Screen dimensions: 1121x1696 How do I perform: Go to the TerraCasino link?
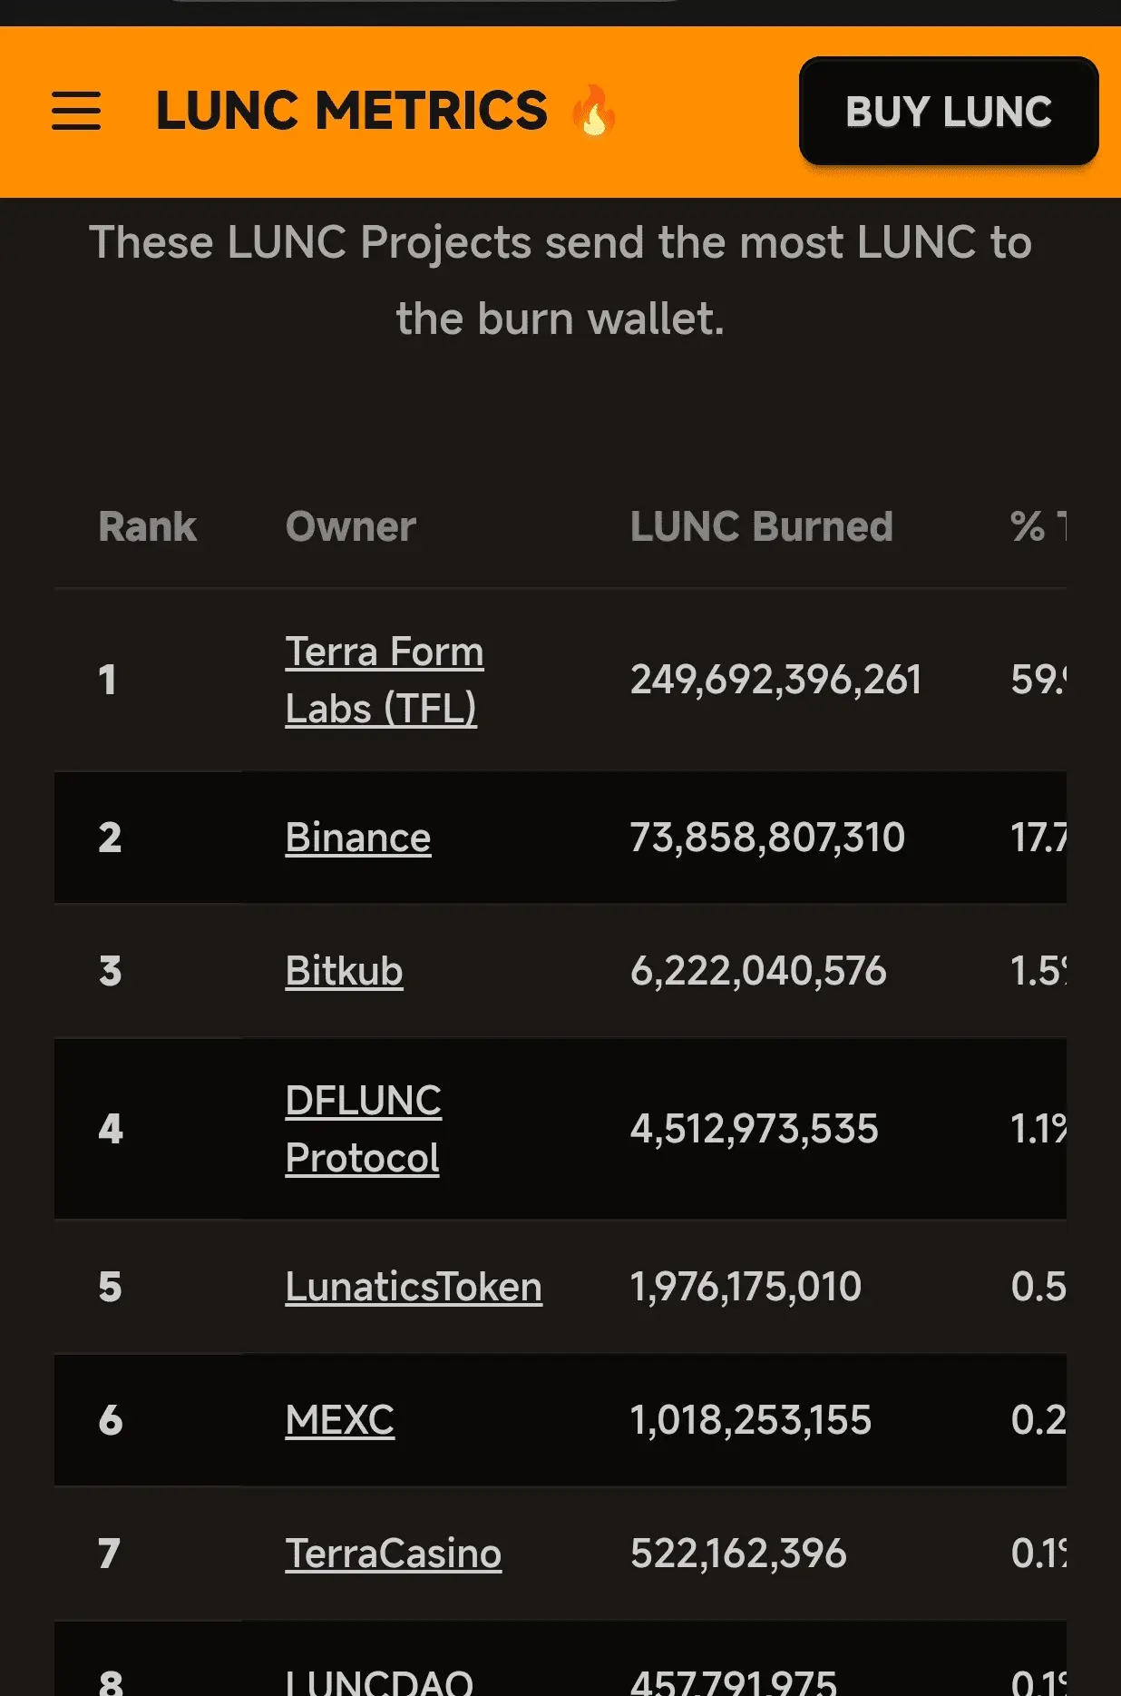pos(394,1554)
